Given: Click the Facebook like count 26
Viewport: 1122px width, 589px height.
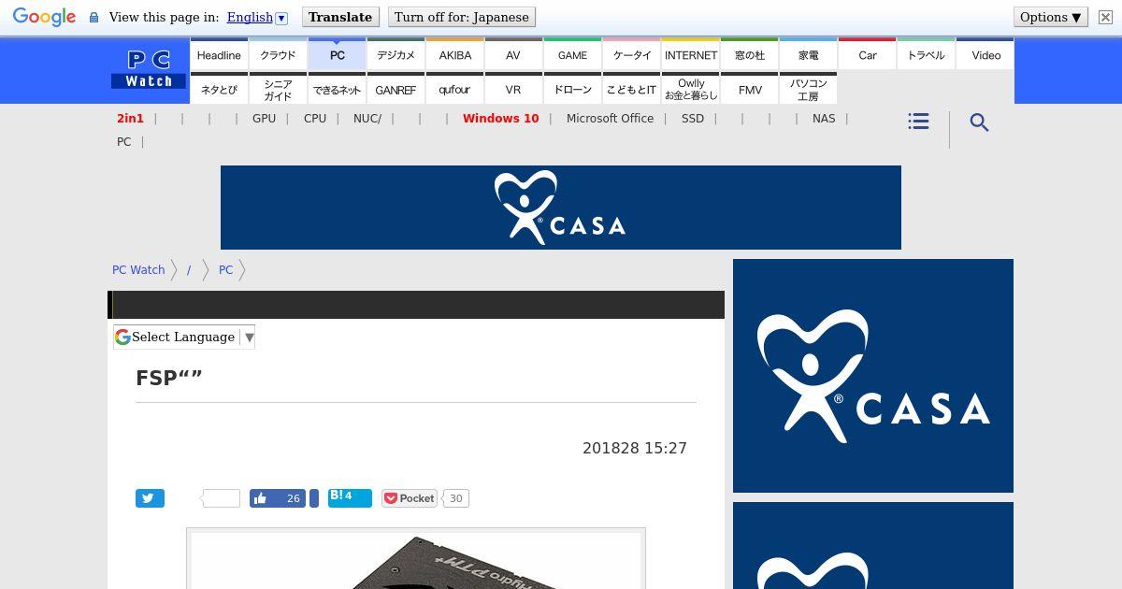Looking at the screenshot, I should [293, 498].
